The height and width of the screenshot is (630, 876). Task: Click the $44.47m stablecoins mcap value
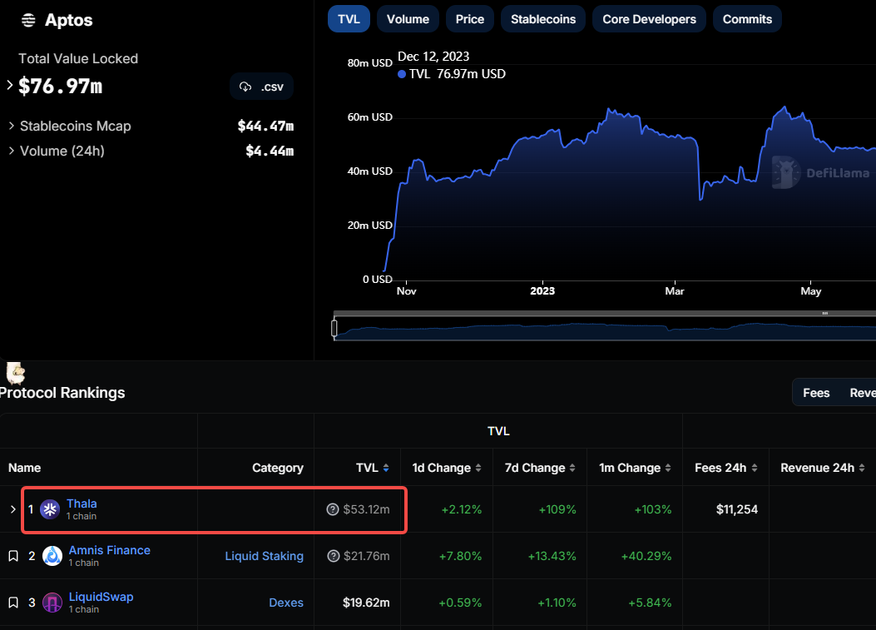pos(266,126)
